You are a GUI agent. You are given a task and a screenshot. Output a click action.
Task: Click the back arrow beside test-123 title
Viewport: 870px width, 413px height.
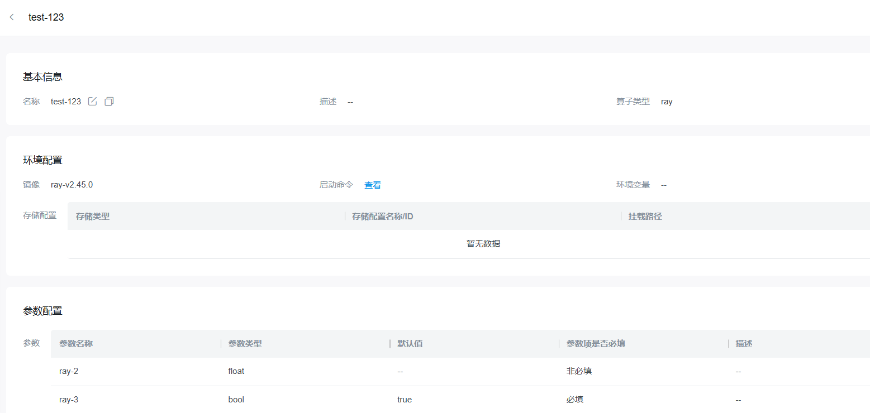[x=12, y=17]
